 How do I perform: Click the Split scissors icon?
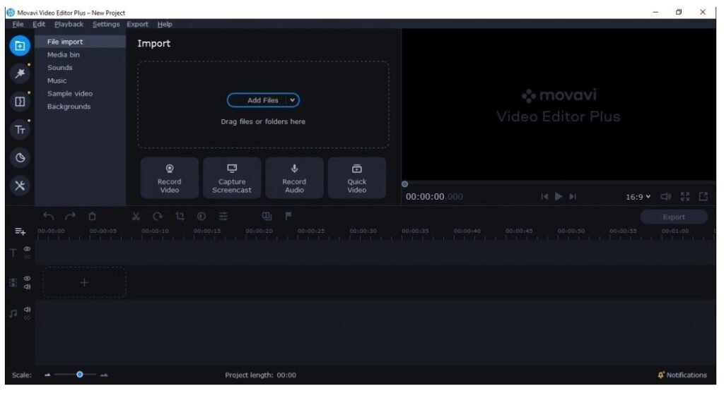[x=136, y=217]
